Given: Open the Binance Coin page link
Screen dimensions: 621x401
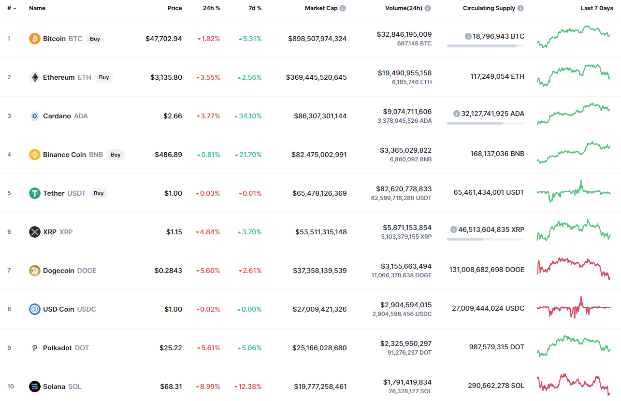Looking at the screenshot, I should click(64, 155).
